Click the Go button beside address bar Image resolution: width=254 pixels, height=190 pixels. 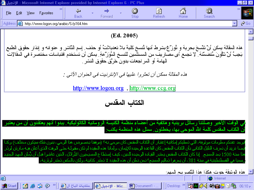pyautogui.click(x=246, y=23)
